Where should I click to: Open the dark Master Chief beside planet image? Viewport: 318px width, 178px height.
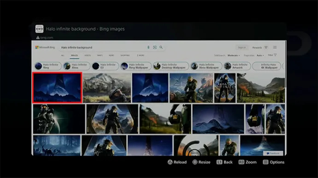tap(59, 119)
